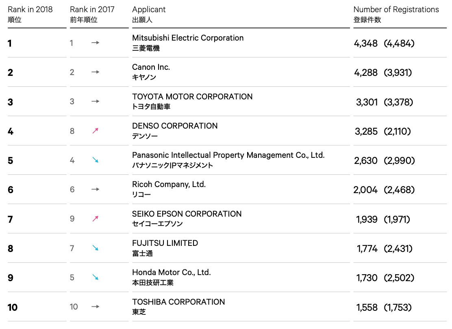452x329 pixels.
Task: Click the Japanese name "富士通"
Action: (x=142, y=254)
